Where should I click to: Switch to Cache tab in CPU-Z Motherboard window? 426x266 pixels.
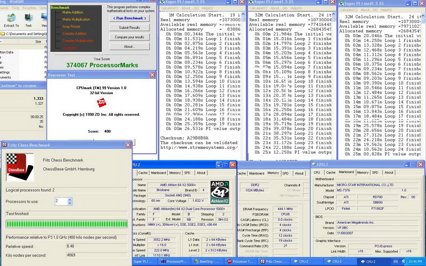[330, 172]
